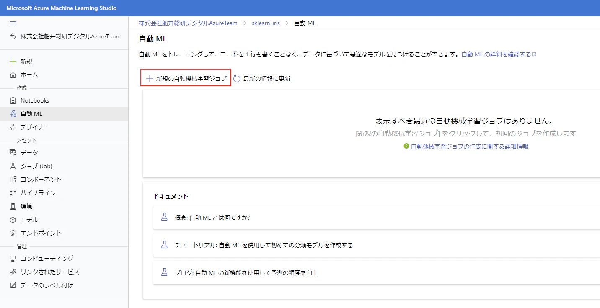This screenshot has height=308, width=600.
Task: Click the 環境 icon in sidebar
Action: pos(13,206)
